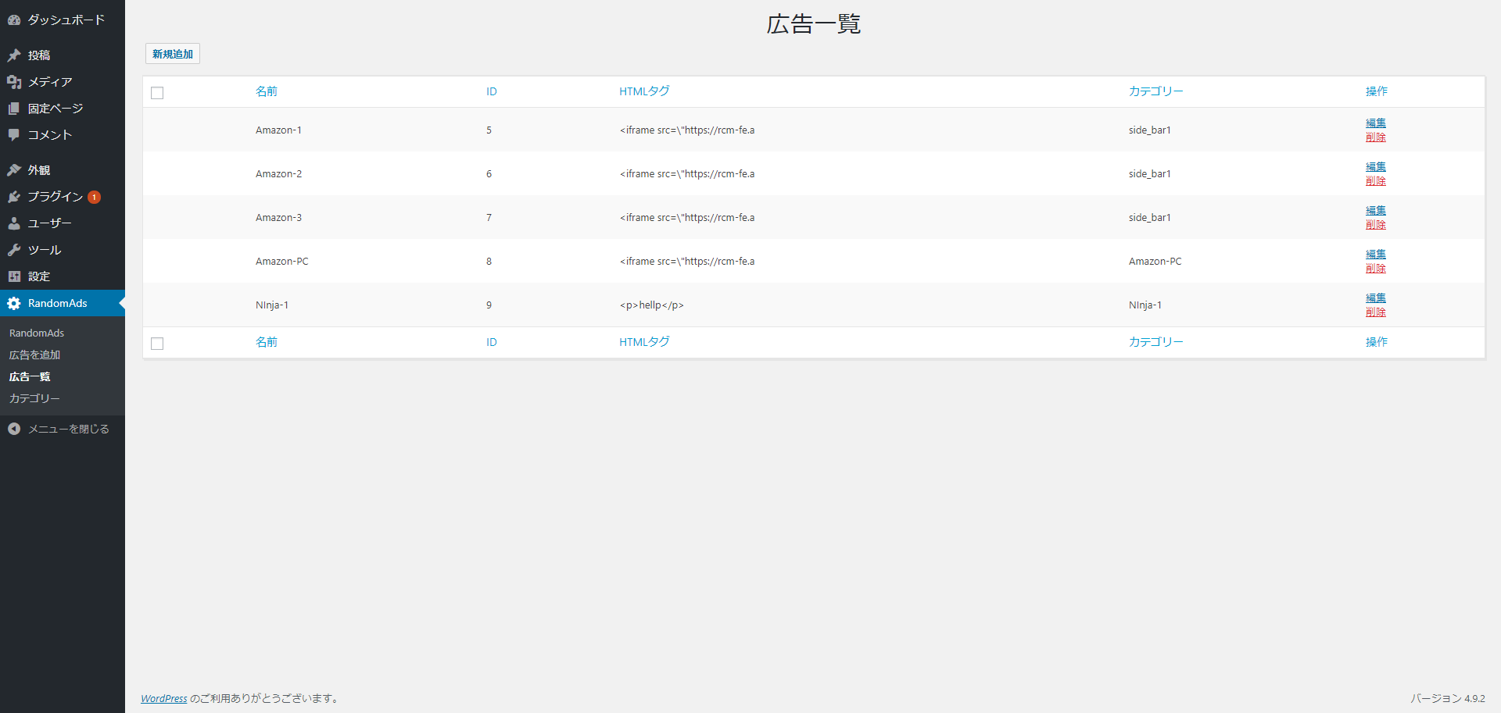Viewport: 1501px width, 713px height.
Task: Click 編集 for Amazon-3
Action: click(1376, 210)
